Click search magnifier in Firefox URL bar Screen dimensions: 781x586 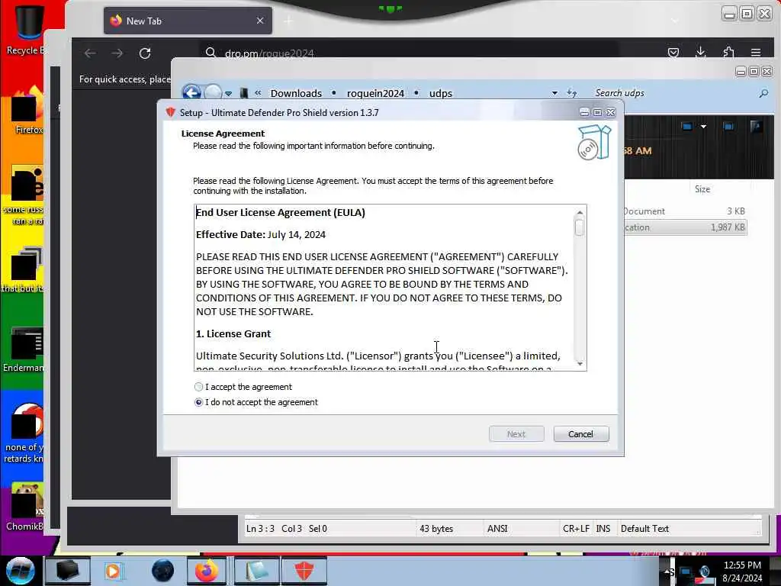click(211, 53)
